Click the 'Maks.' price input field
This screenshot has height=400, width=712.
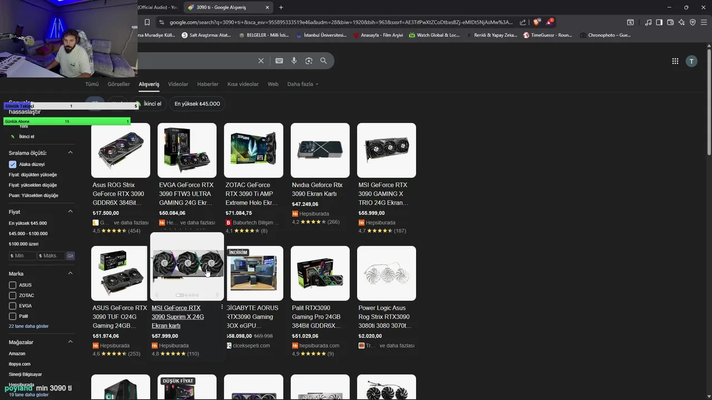[51, 256]
